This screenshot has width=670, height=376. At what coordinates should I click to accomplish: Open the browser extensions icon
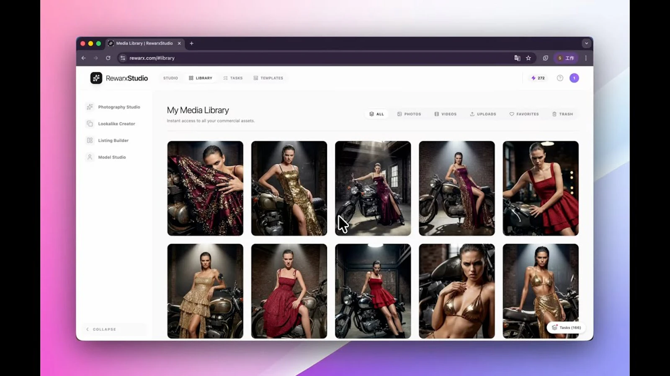545,58
